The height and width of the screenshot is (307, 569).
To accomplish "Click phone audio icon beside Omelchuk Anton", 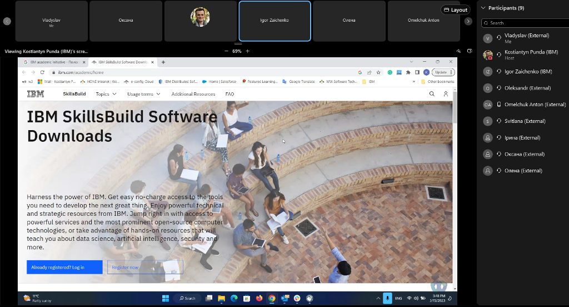I will (499, 105).
